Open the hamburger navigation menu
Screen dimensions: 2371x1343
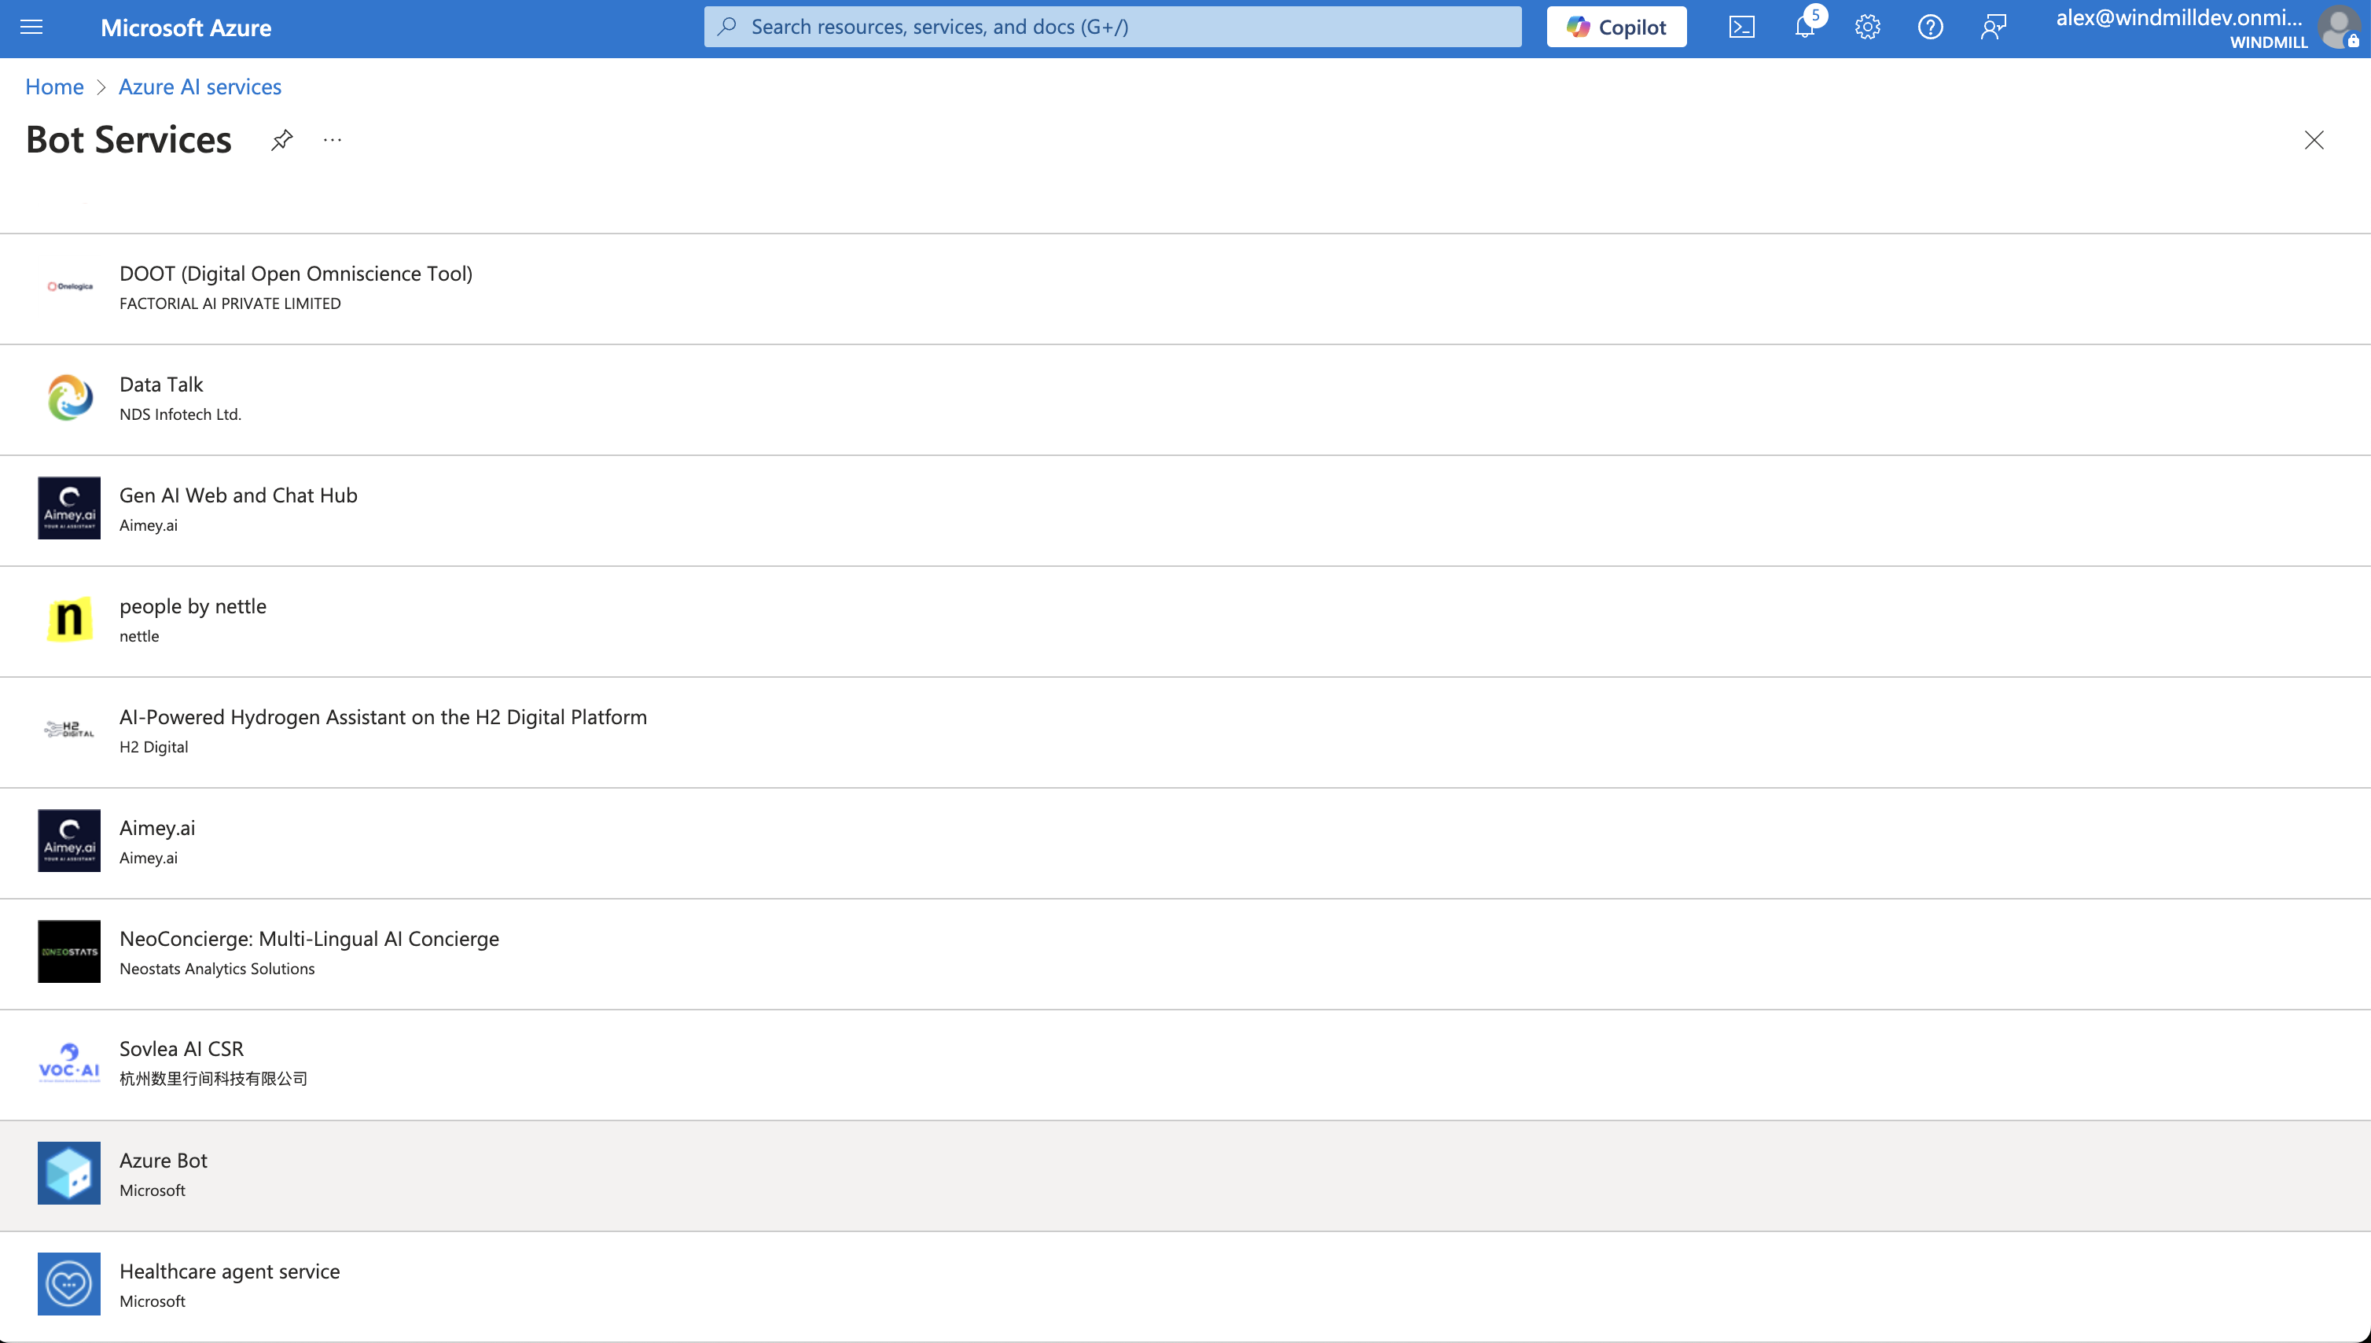(31, 27)
